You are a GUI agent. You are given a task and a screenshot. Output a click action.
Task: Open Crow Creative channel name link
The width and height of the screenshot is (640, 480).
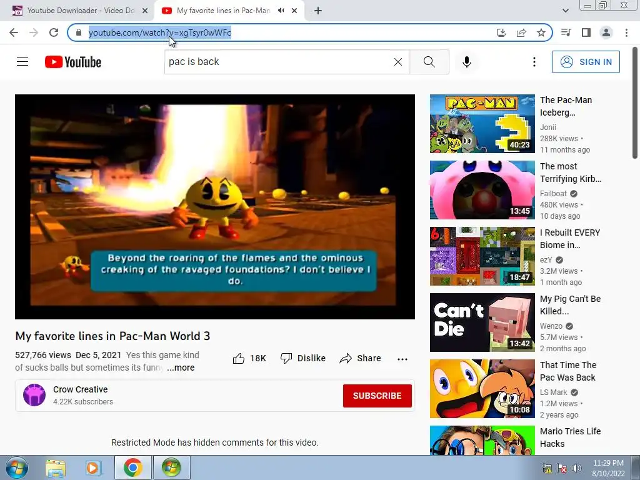(81, 389)
